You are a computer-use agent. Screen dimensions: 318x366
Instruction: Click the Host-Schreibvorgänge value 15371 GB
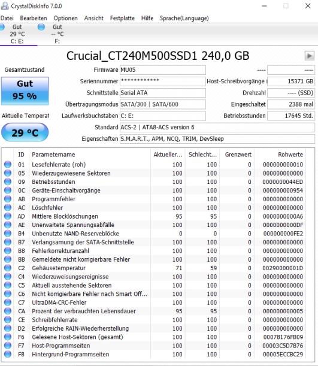click(x=291, y=81)
